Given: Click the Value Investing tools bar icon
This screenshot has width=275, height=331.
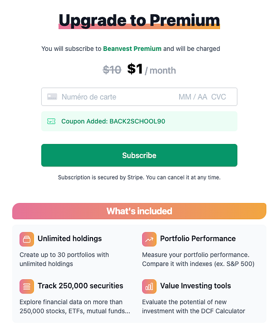Looking at the screenshot, I should (x=149, y=286).
